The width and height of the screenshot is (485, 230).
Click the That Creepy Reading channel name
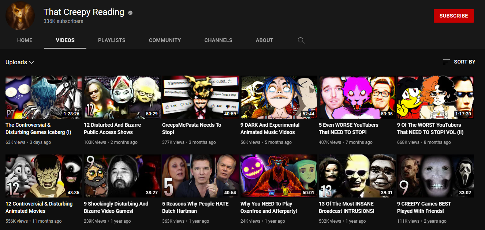(x=84, y=12)
